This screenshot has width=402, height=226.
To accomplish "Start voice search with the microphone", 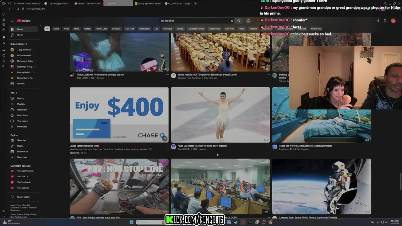I will [x=248, y=21].
